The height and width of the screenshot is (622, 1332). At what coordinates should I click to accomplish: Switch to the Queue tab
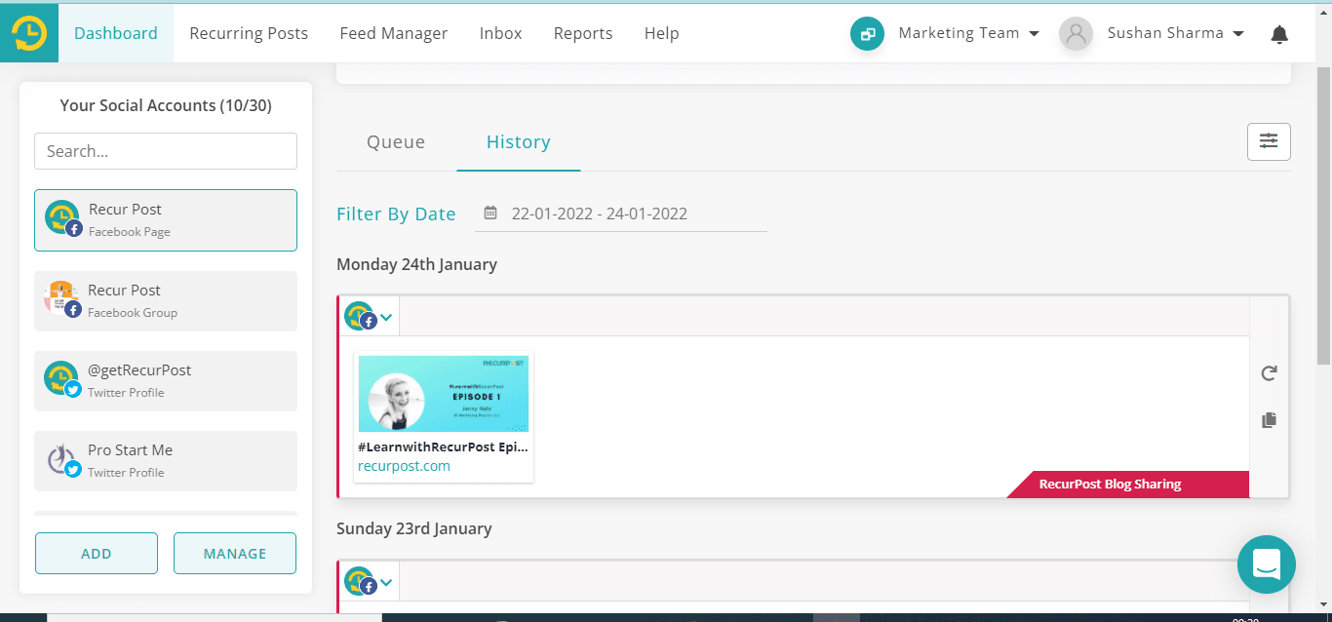point(396,142)
